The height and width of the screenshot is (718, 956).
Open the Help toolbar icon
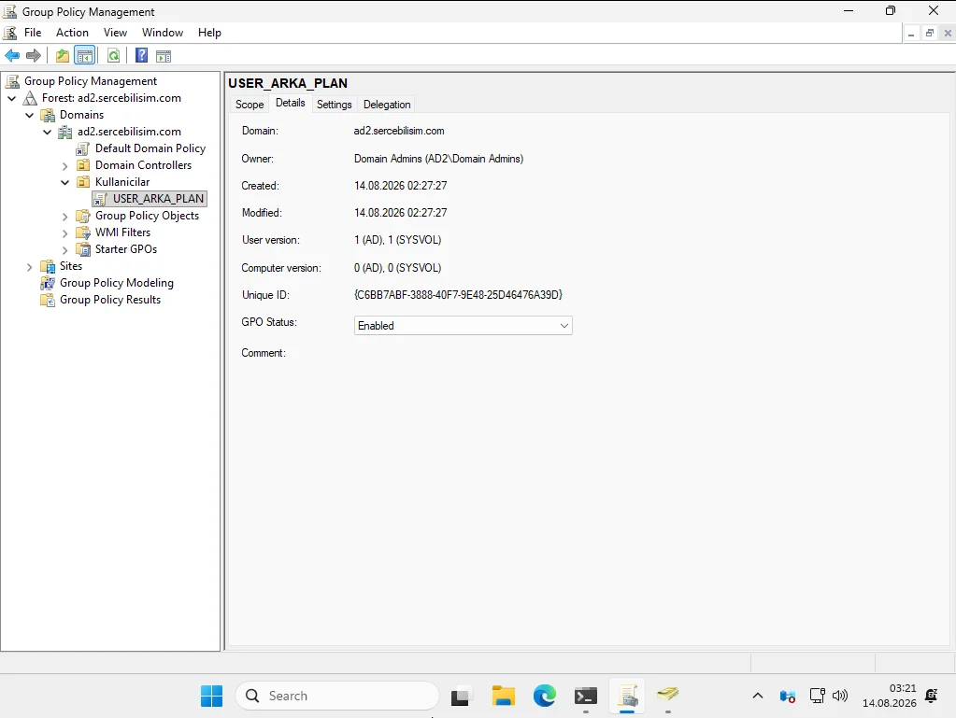pyautogui.click(x=141, y=56)
